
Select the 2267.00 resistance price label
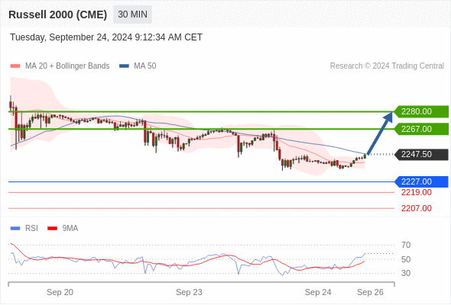[421, 129]
